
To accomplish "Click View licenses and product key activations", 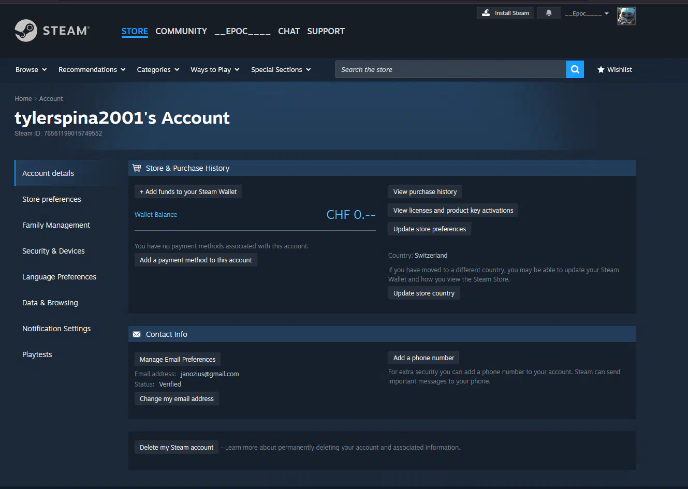I will click(453, 210).
